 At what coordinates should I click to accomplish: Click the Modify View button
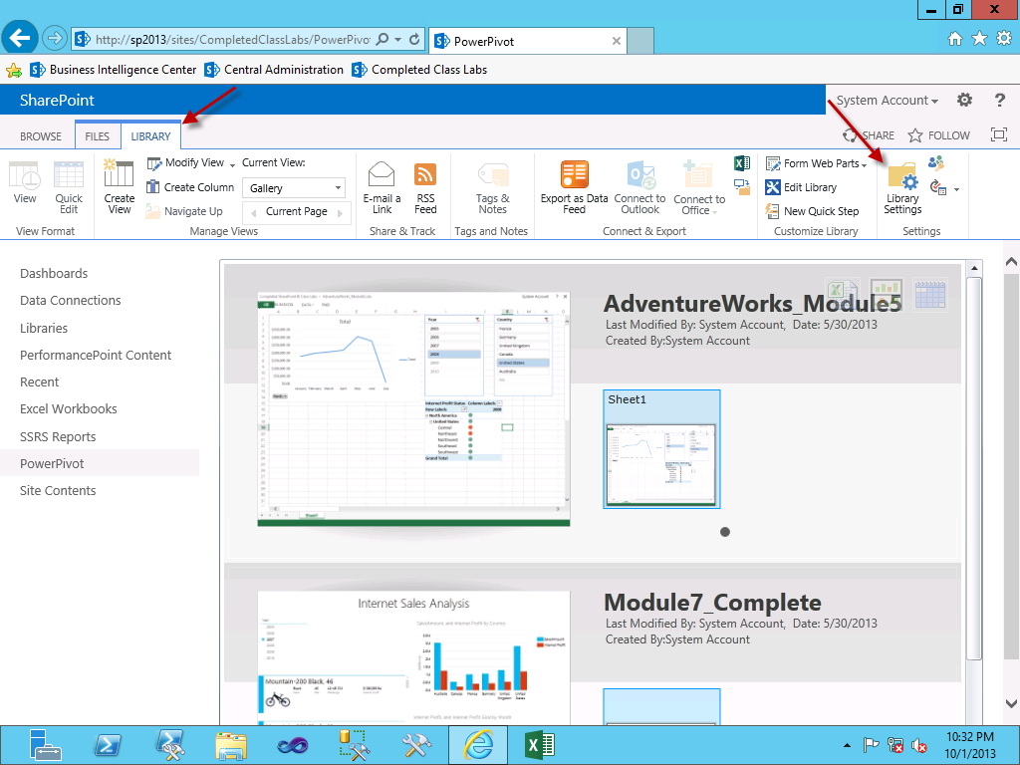[185, 162]
